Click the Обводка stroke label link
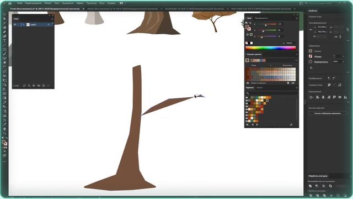 tap(318, 56)
